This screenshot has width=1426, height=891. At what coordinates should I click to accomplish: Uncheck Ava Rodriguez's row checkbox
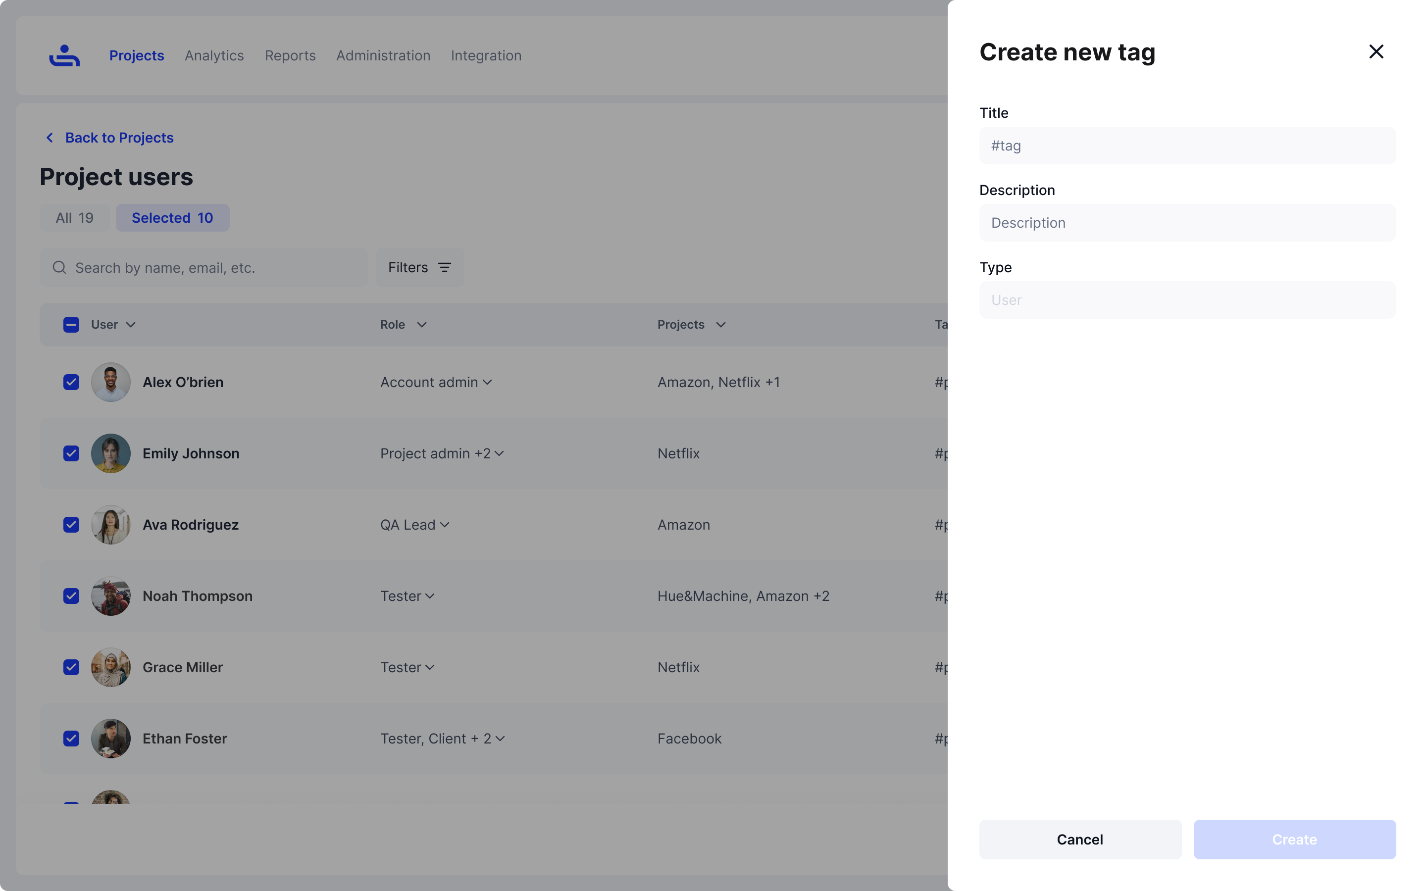[71, 525]
